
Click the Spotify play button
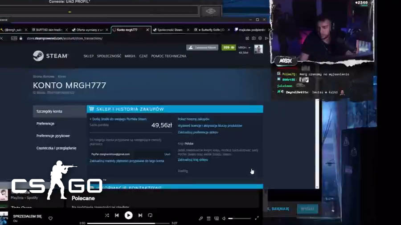click(128, 215)
